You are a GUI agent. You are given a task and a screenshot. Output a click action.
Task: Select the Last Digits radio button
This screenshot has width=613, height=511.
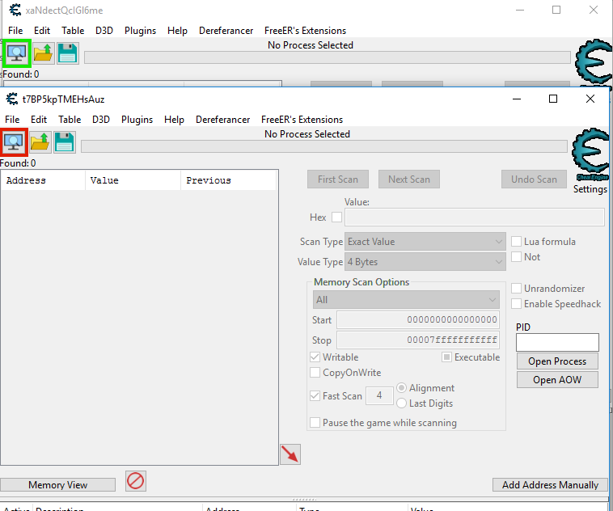pyautogui.click(x=401, y=403)
